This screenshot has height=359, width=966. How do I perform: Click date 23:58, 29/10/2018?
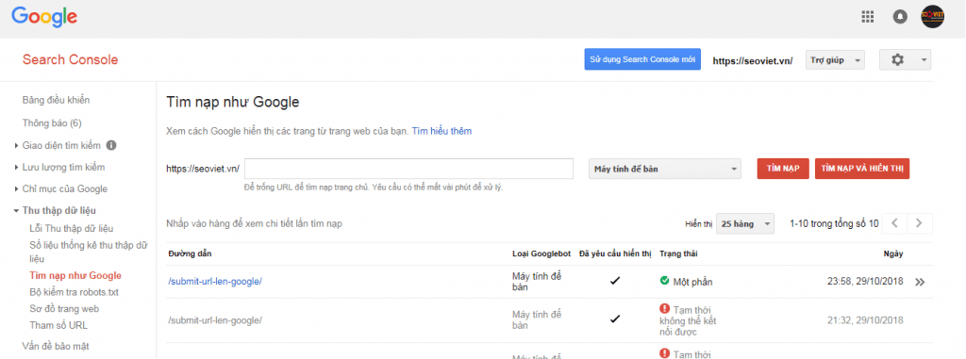(x=865, y=282)
